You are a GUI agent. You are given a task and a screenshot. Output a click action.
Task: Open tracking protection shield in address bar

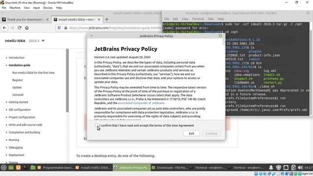click(x=59, y=28)
